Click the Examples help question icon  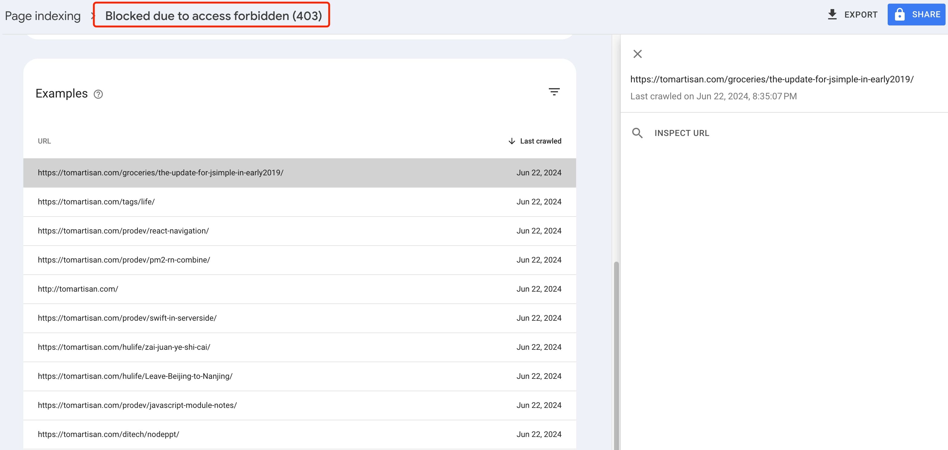tap(98, 94)
